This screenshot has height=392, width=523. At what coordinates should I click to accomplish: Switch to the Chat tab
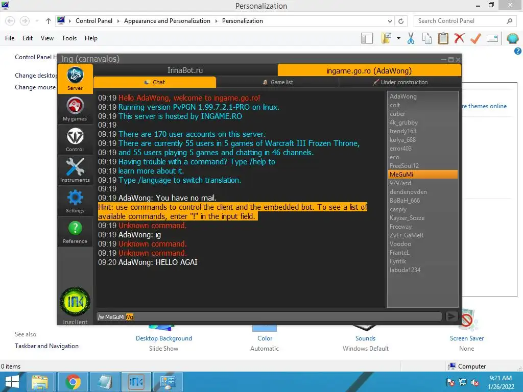point(155,82)
